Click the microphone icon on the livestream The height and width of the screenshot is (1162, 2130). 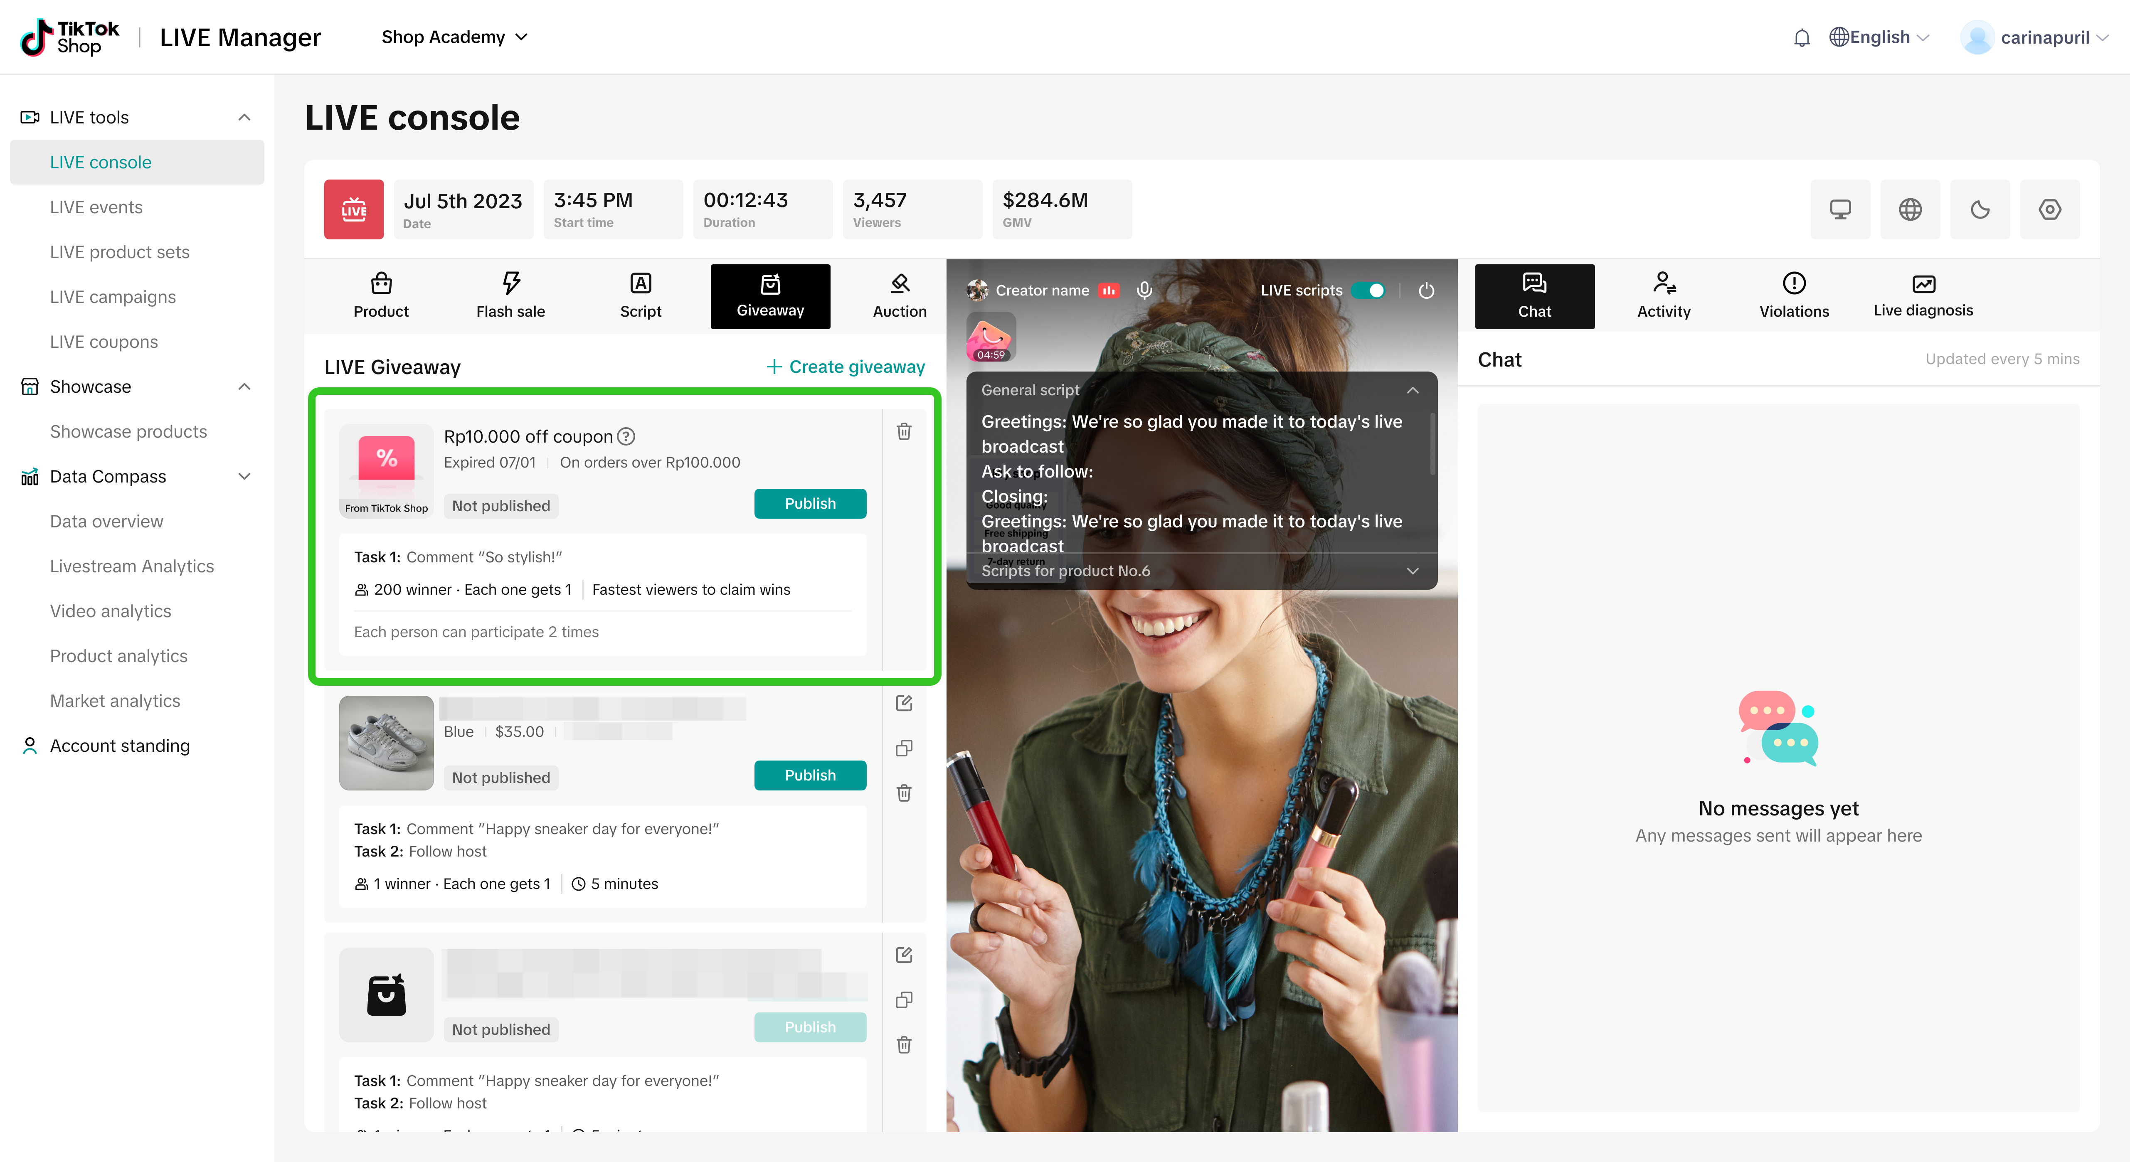point(1144,290)
